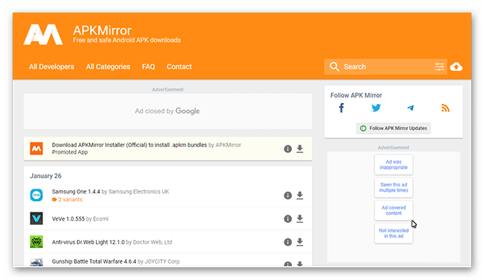
Task: Expand Samsung One 2 variants
Action: (x=67, y=200)
